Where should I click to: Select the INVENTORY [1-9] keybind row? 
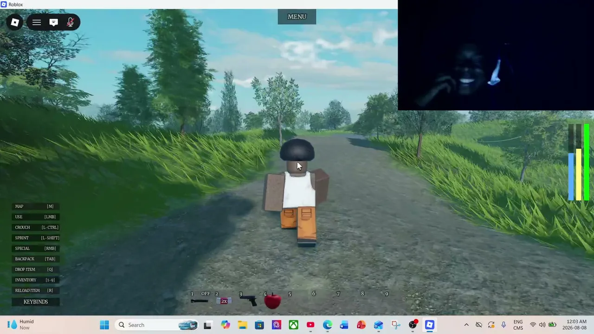tap(36, 280)
